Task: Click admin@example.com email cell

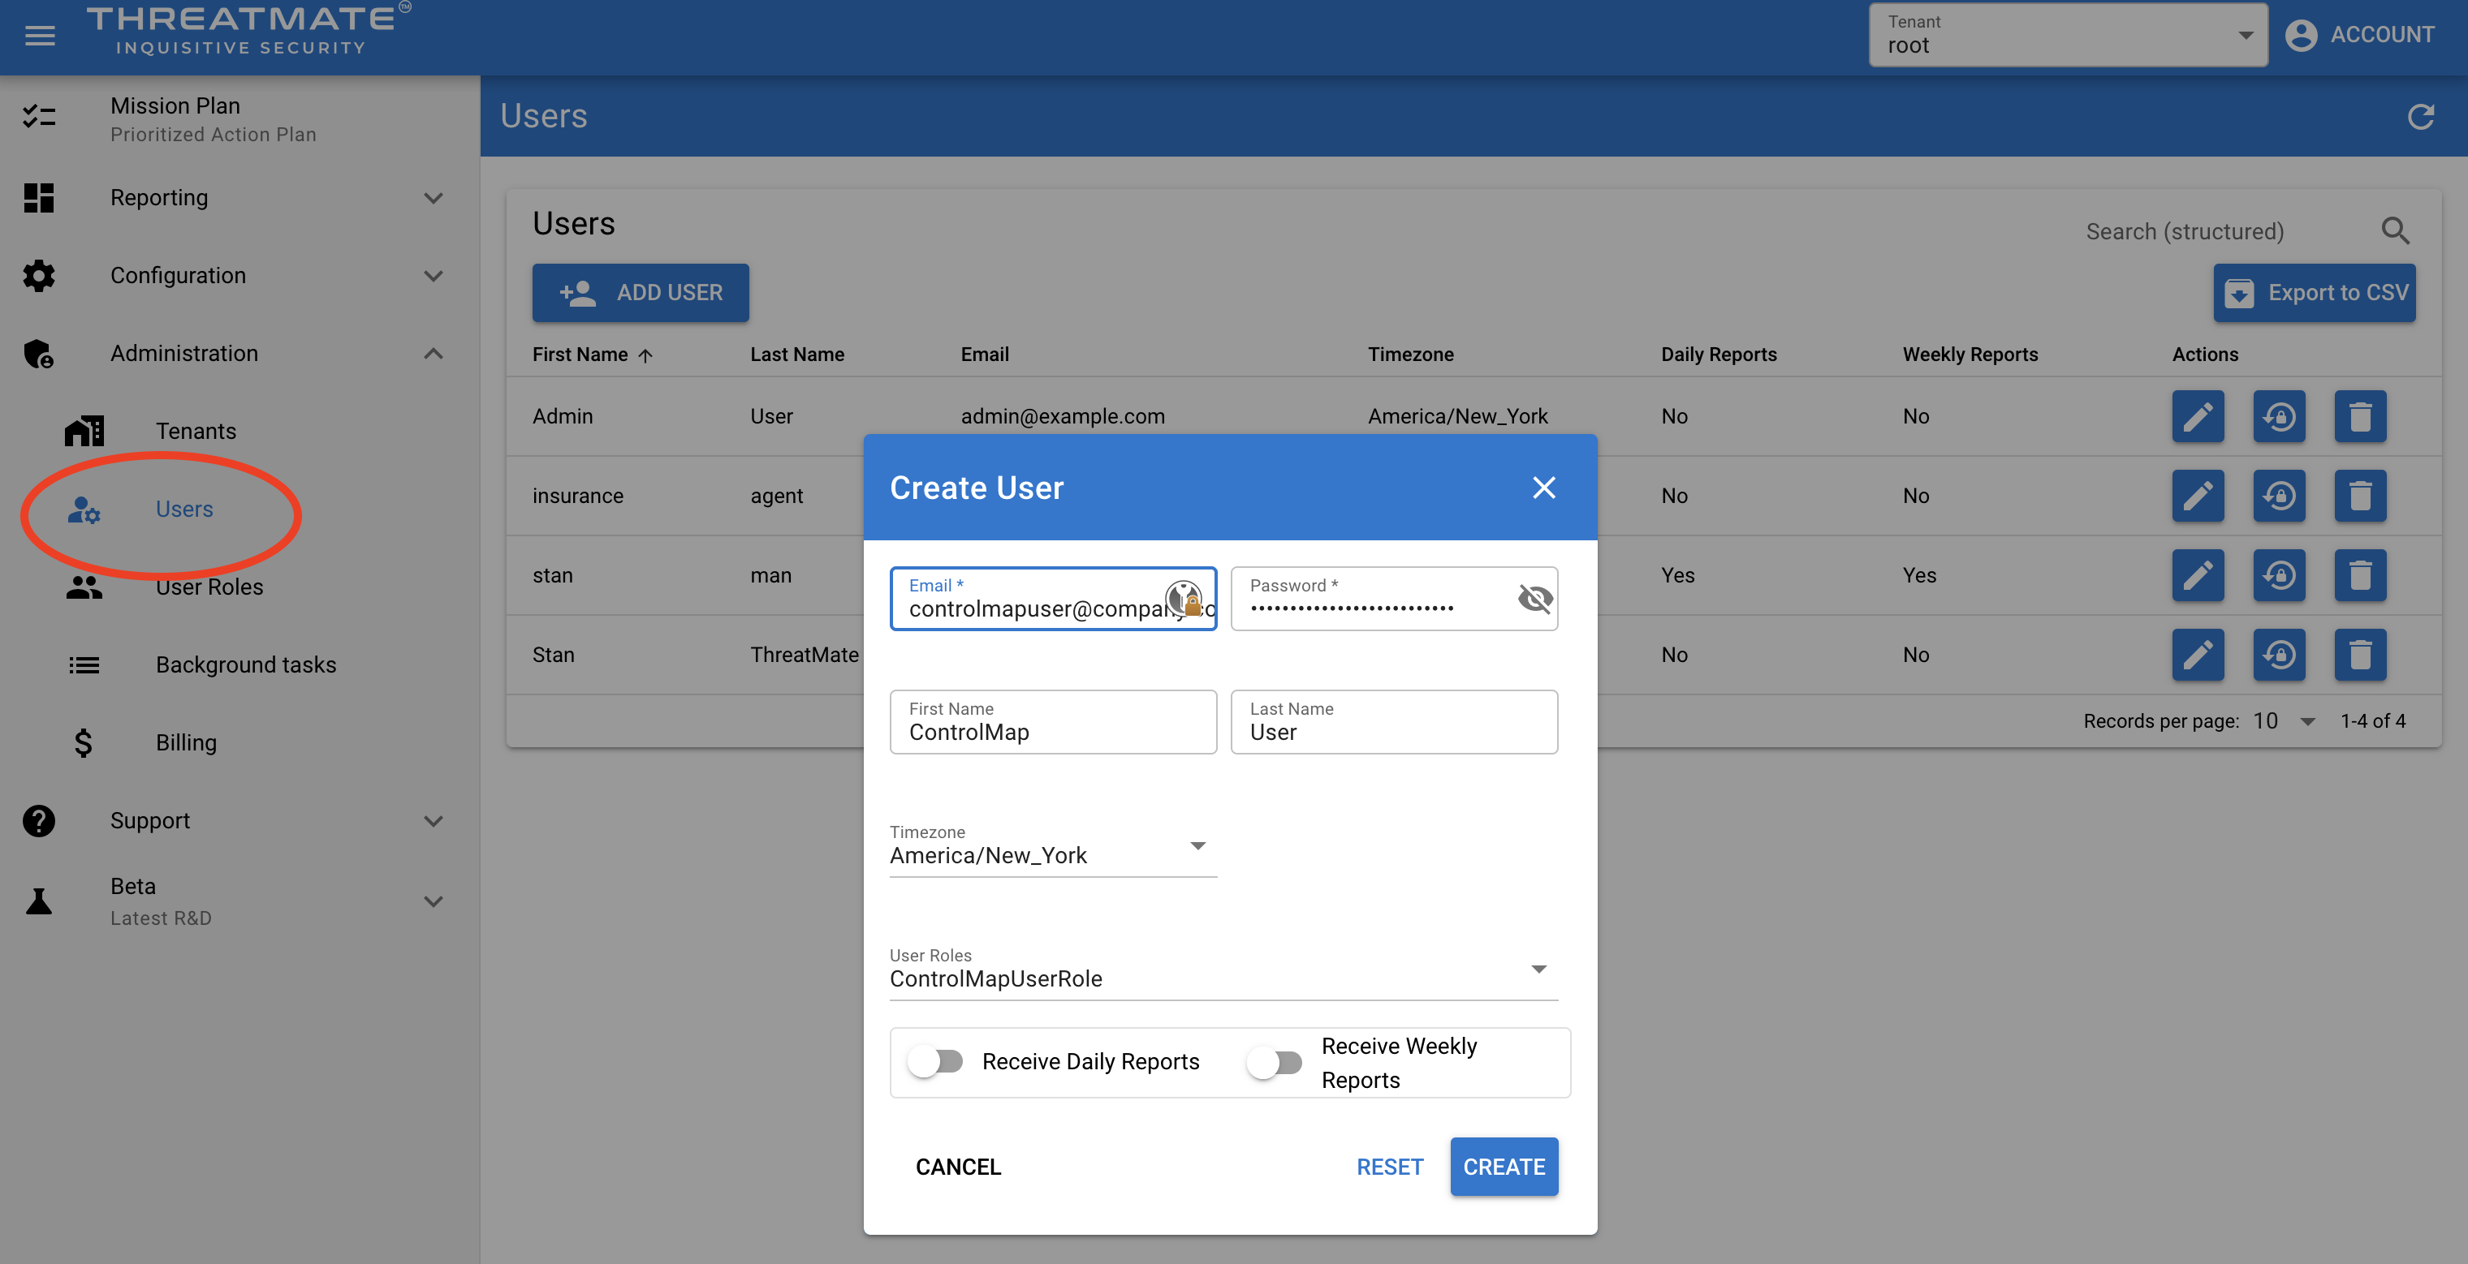Action: (1063, 416)
